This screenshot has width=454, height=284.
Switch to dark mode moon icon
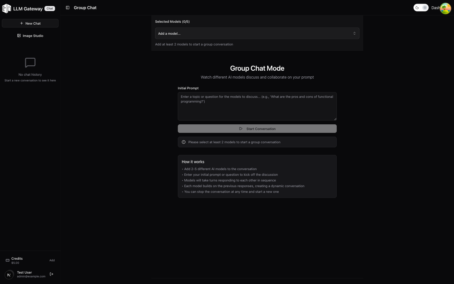(x=417, y=8)
